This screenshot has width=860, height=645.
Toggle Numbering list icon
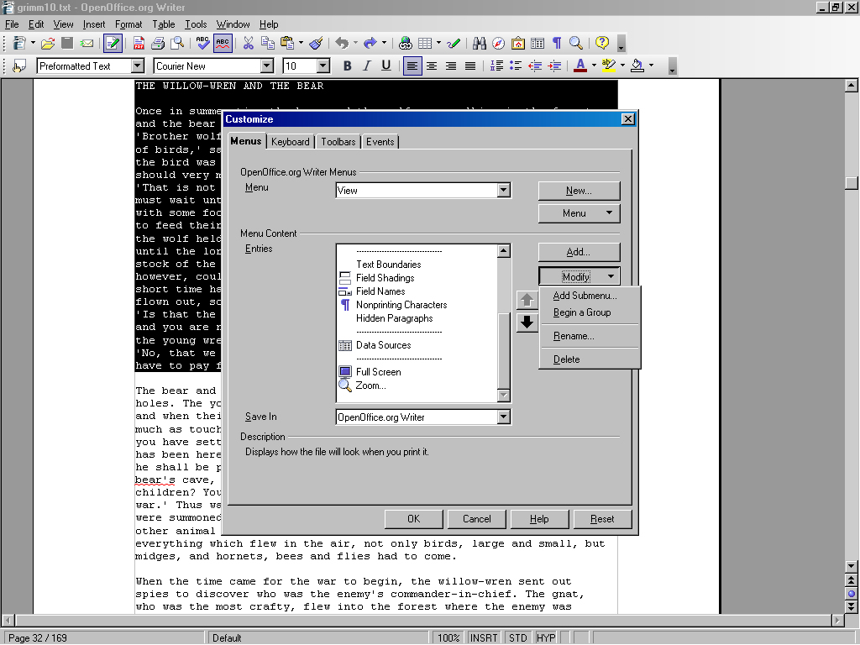point(496,66)
